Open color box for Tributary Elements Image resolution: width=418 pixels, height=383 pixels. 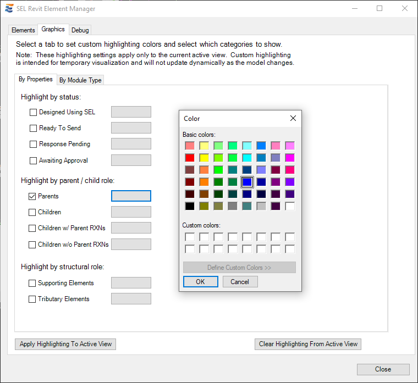pos(131,299)
